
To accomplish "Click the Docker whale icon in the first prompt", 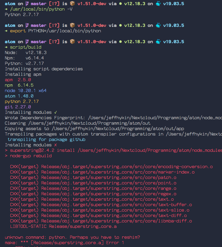I will [158, 3].
